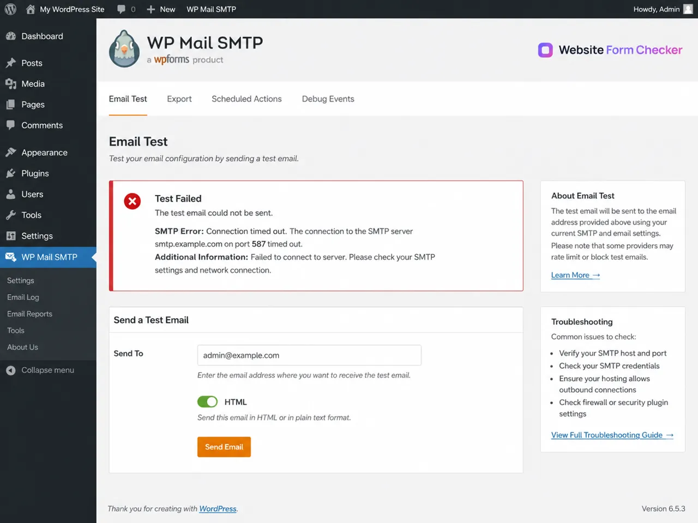Click the Pages icon in sidebar
This screenshot has width=698, height=523.
click(x=11, y=105)
